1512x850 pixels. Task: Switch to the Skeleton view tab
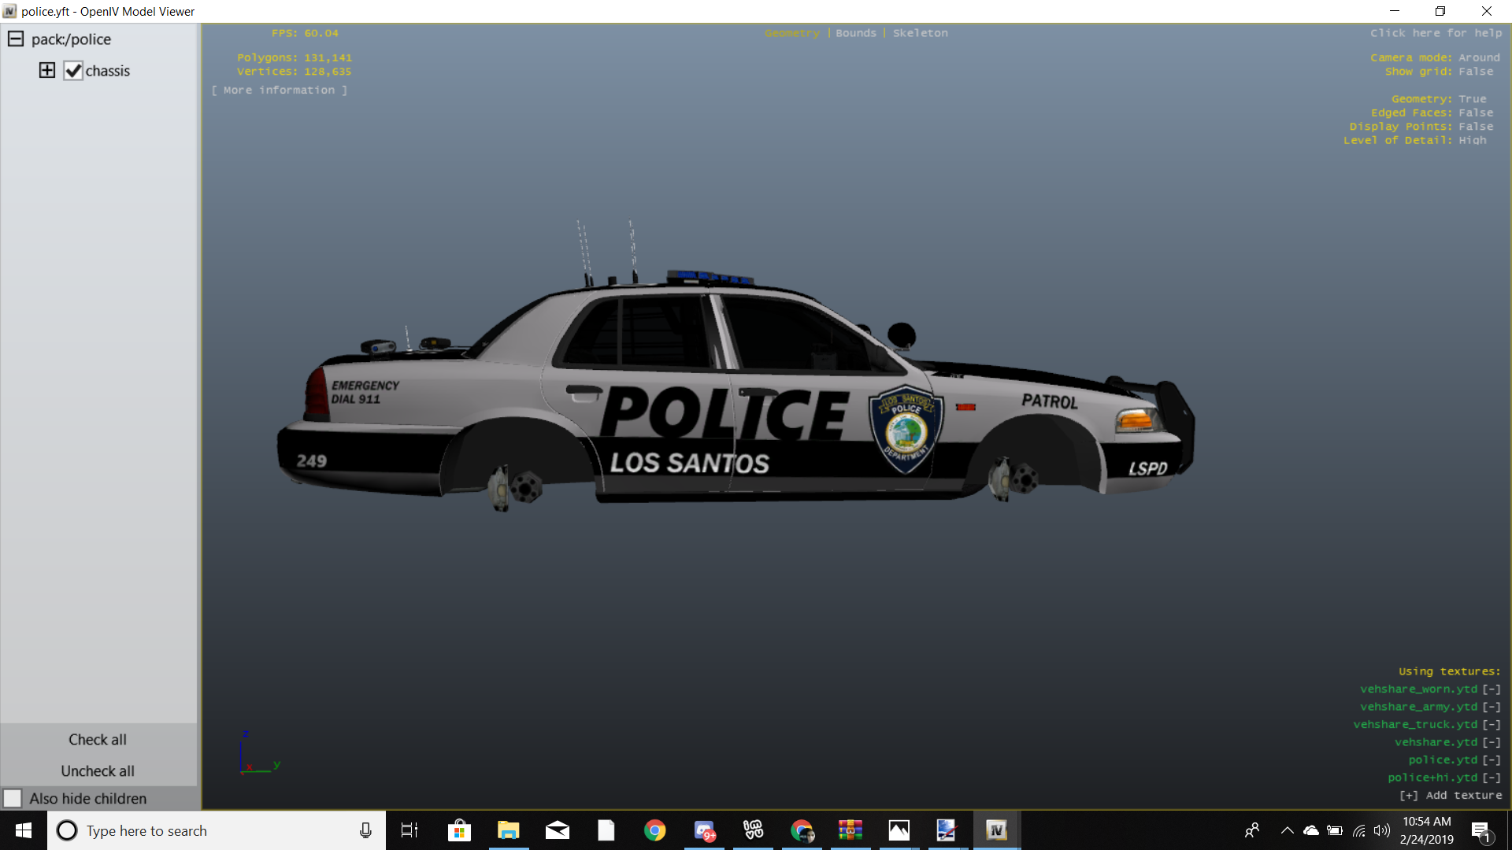[x=920, y=33]
